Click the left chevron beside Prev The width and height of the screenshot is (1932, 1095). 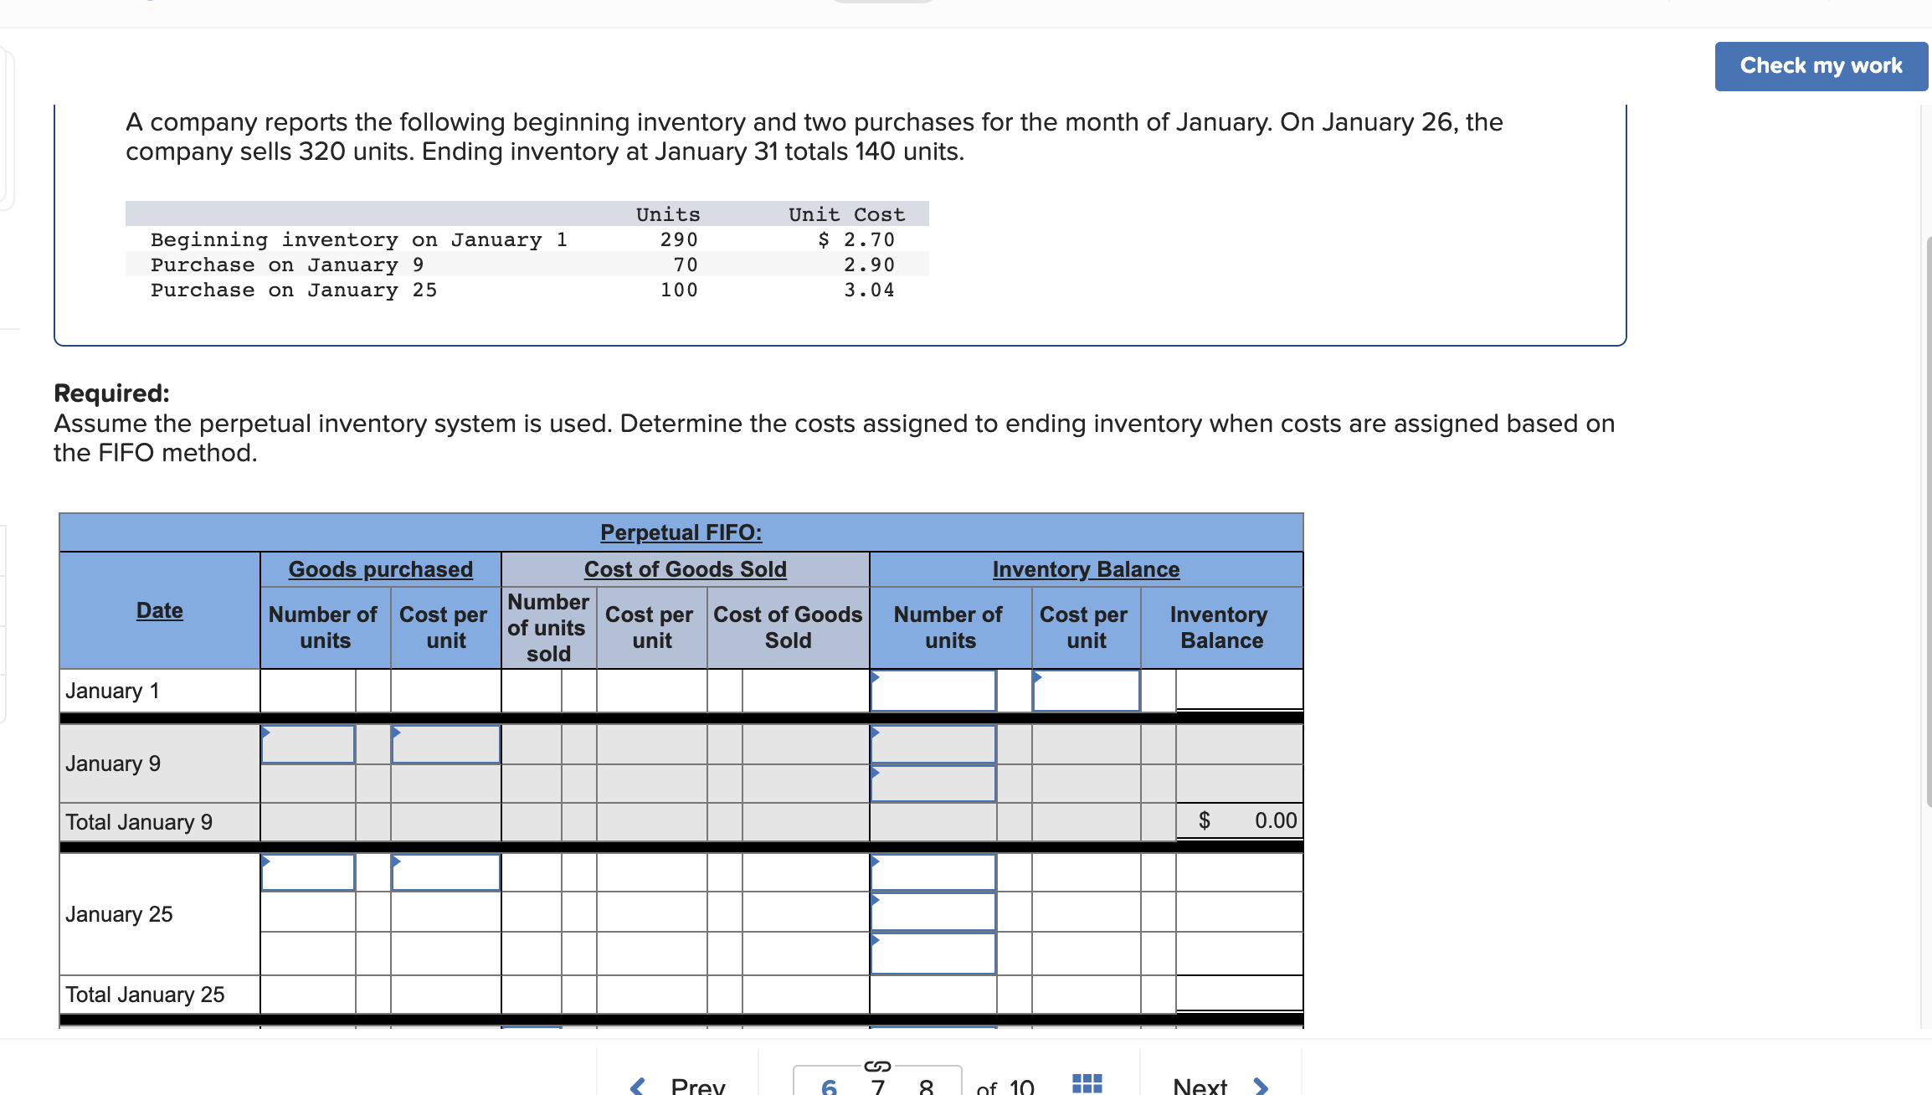pos(638,1085)
